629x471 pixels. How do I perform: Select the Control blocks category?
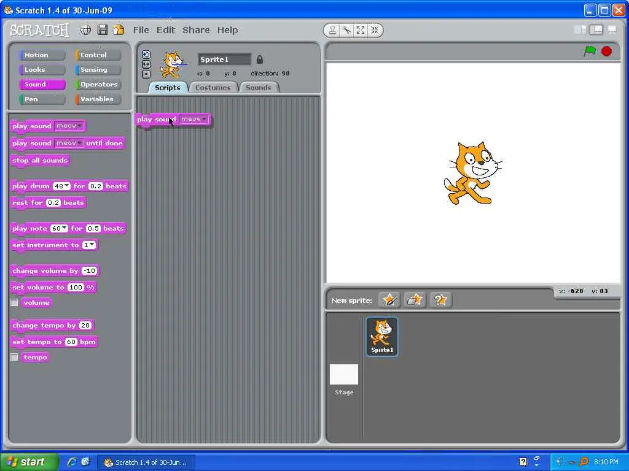click(x=98, y=55)
